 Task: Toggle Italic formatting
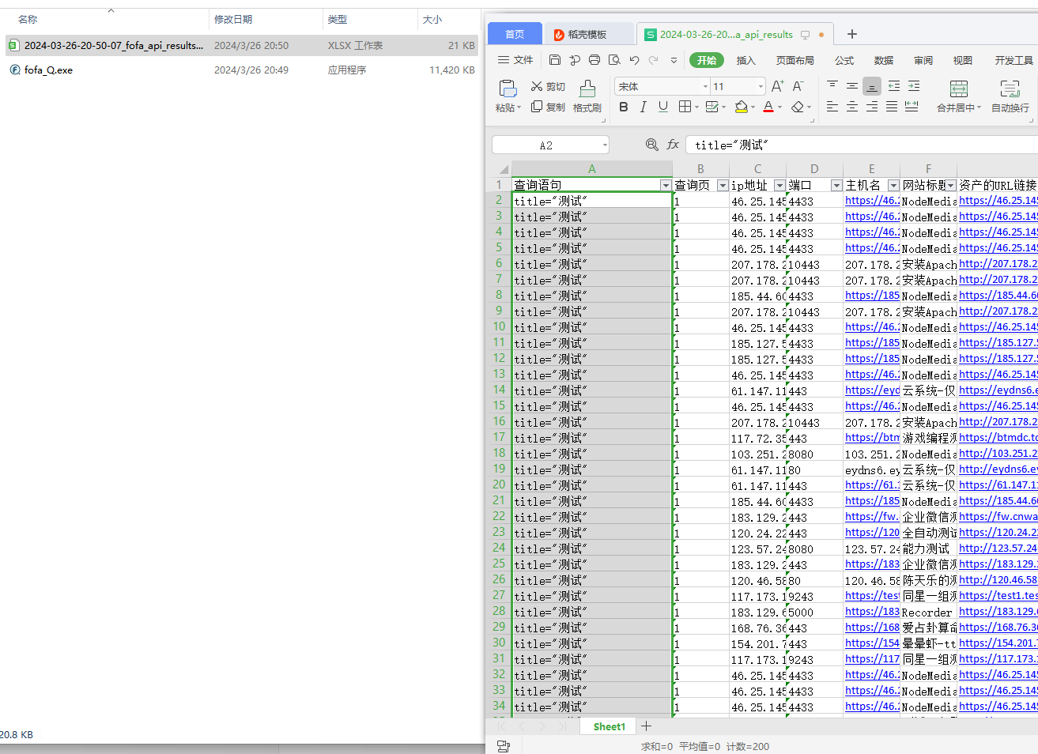tap(644, 107)
